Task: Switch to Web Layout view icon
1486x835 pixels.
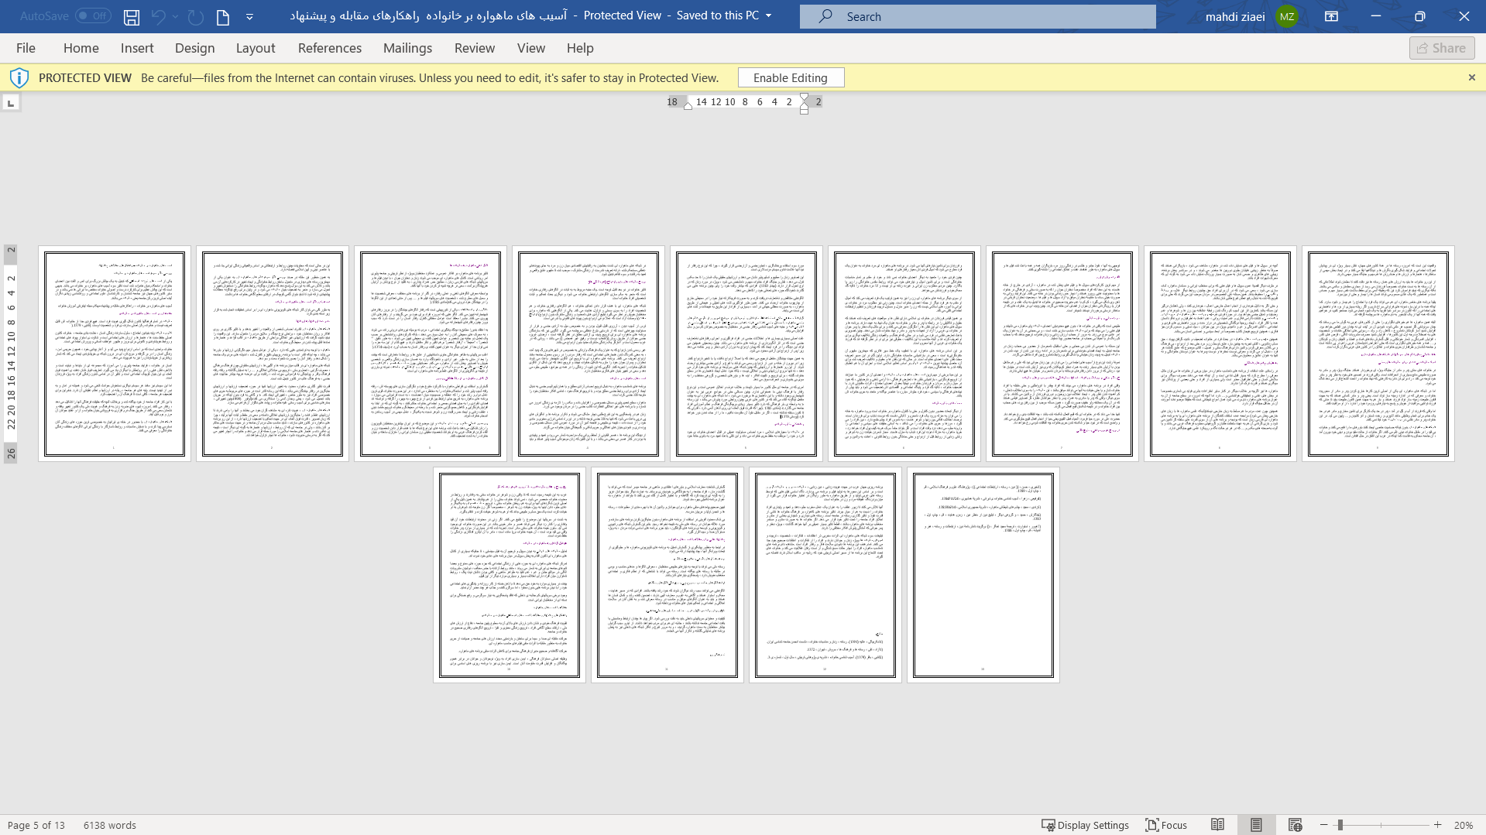Action: [1295, 825]
